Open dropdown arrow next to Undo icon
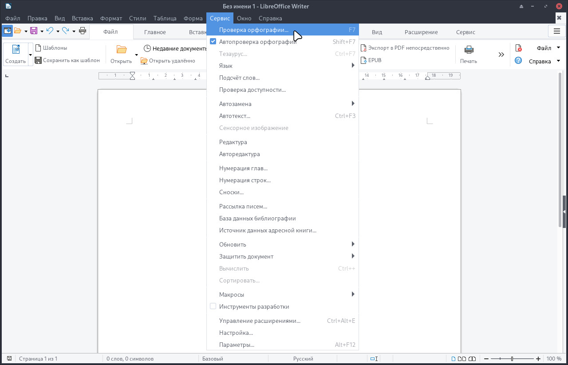The height and width of the screenshot is (365, 568). [58, 31]
